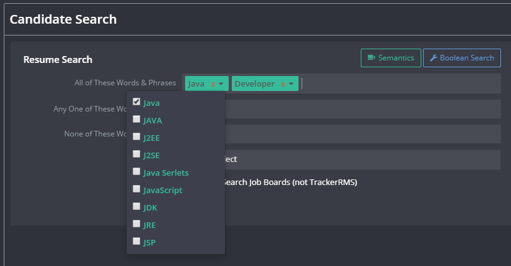
Task: Click the Java tag chip text
Action: point(196,84)
